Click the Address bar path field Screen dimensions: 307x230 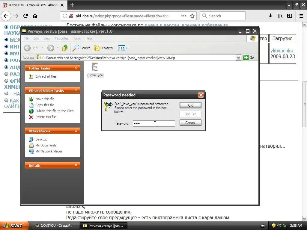pos(136,58)
